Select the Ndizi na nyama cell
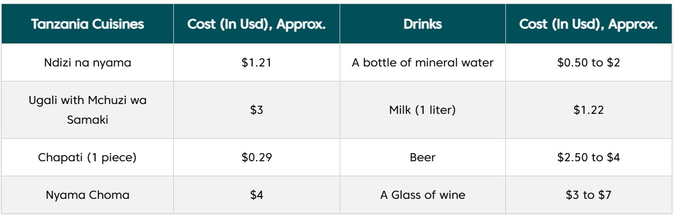Image resolution: width=674 pixels, height=215 pixels. [88, 62]
